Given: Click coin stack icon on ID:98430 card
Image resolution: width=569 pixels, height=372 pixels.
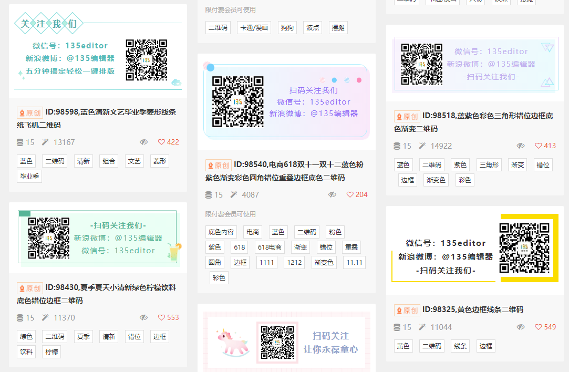Looking at the screenshot, I should point(20,317).
